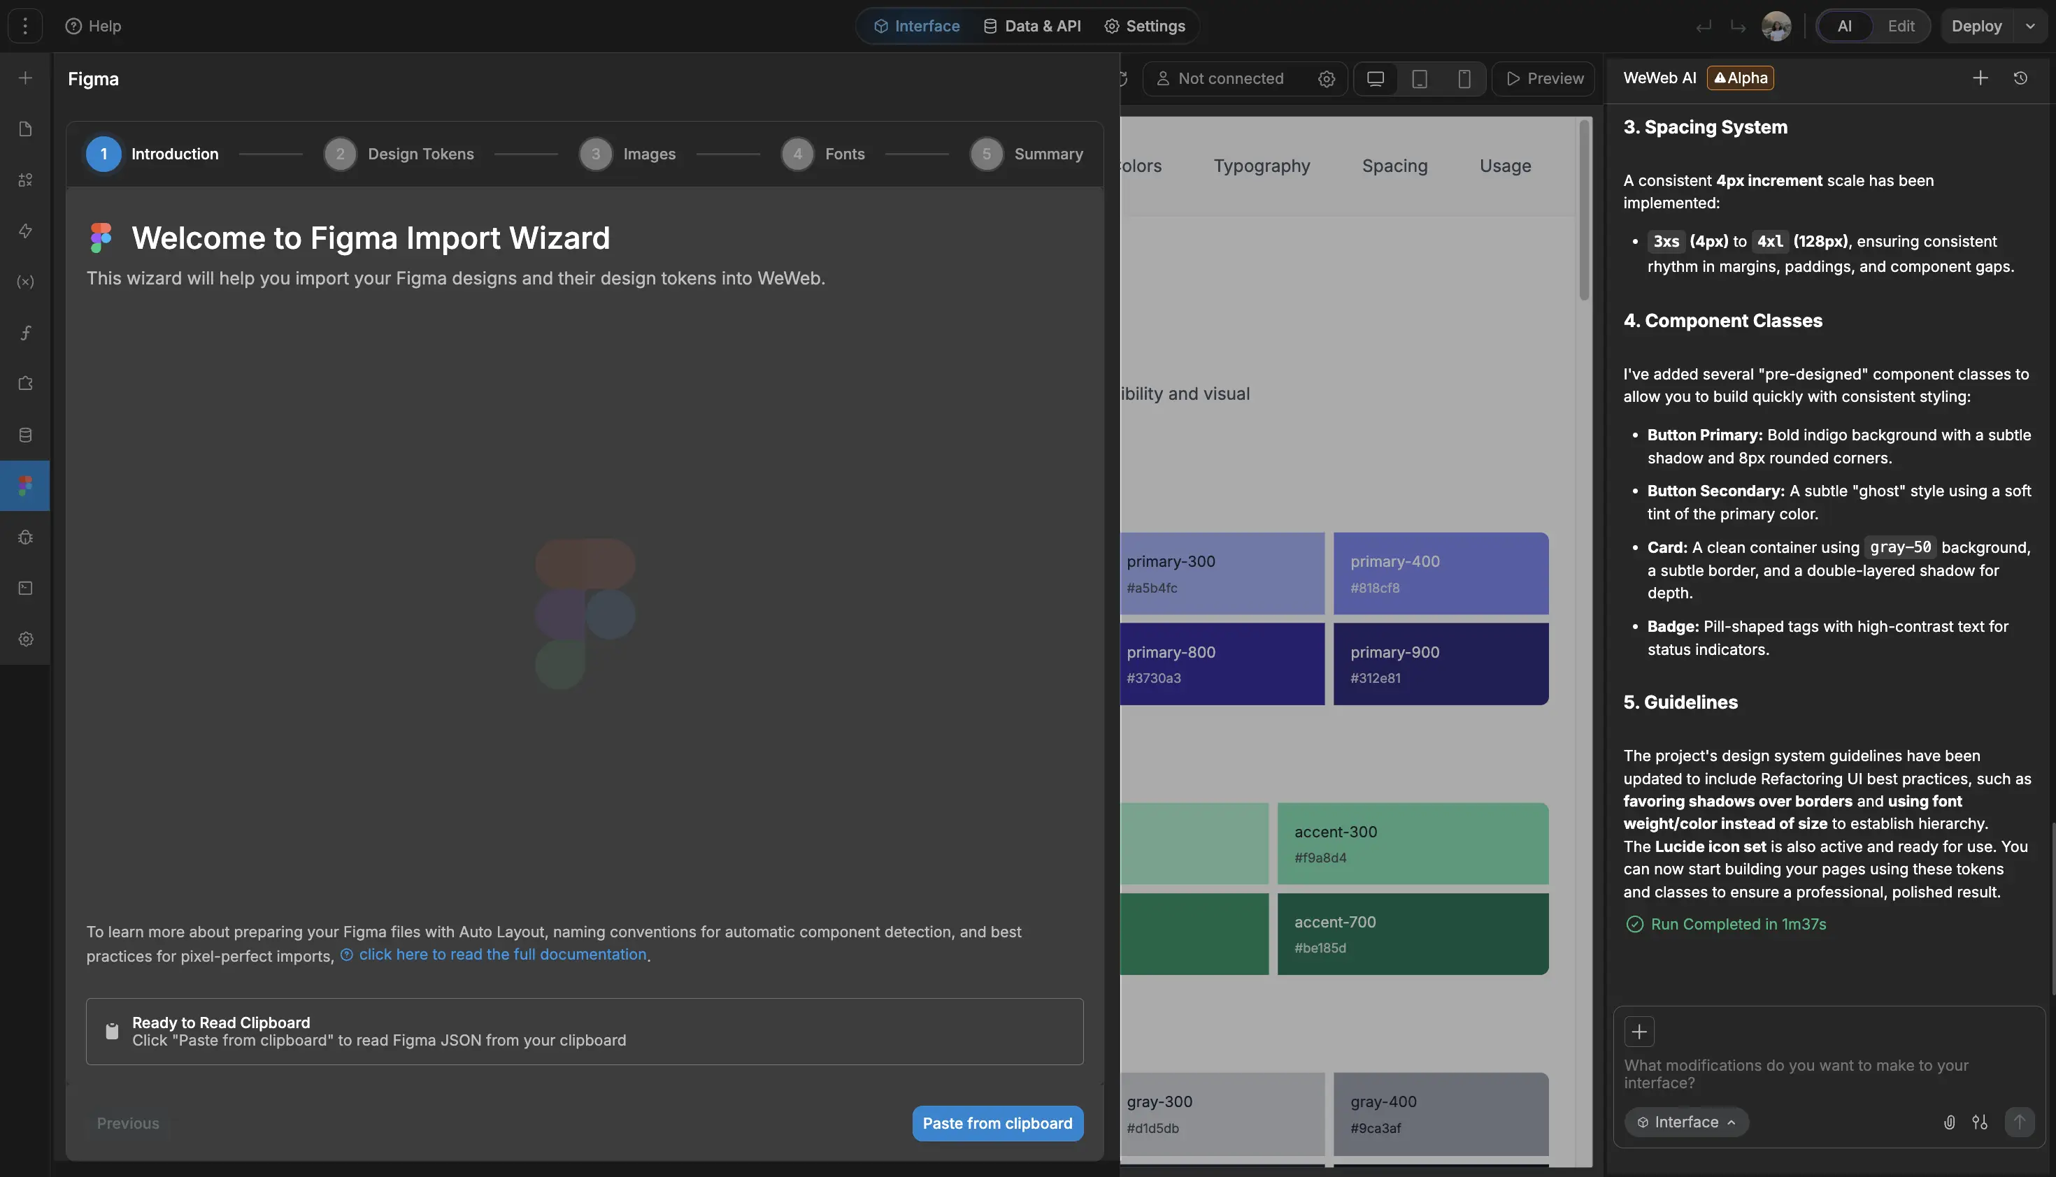Click the primary-900 color swatch
Viewport: 2056px width, 1177px height.
[x=1441, y=664]
